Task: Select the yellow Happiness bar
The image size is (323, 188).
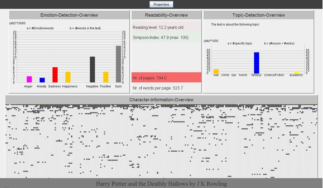Action: pyautogui.click(x=68, y=77)
